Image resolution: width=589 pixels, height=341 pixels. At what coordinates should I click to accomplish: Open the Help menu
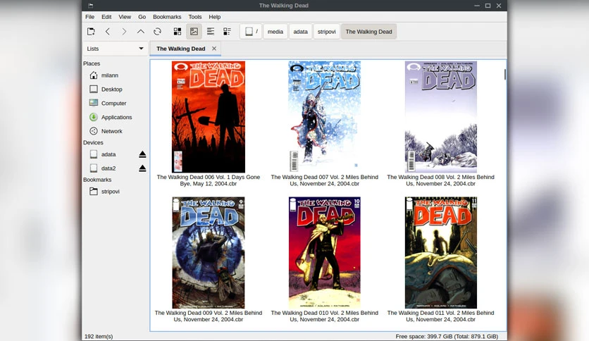214,17
